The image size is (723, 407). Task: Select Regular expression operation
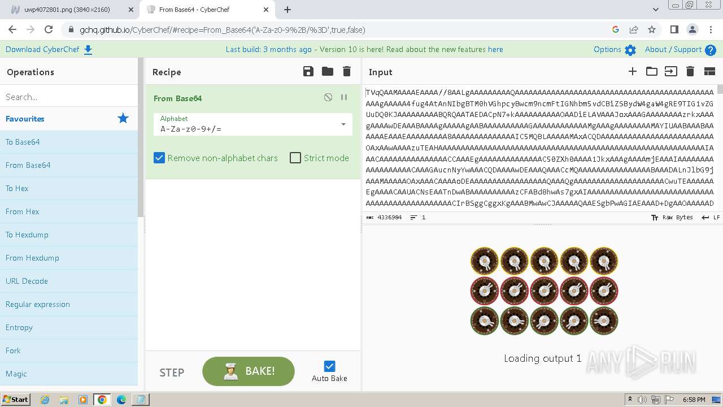click(69, 304)
